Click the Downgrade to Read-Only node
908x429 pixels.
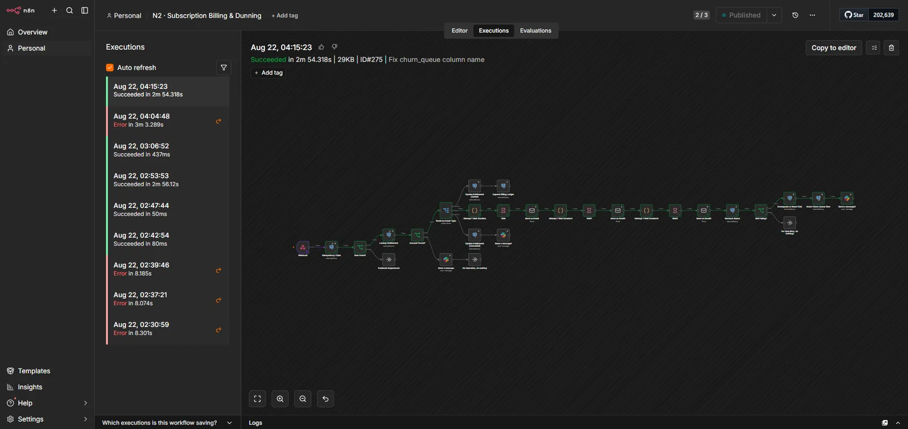pos(790,198)
